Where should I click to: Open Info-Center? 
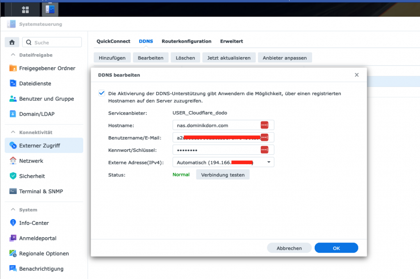[x=34, y=223]
